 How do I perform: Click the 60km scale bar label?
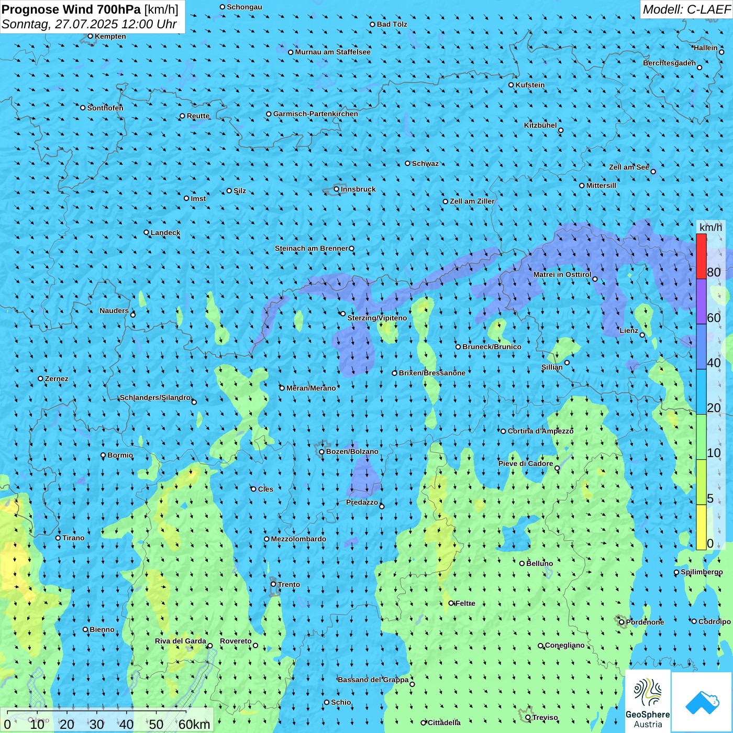click(x=194, y=724)
